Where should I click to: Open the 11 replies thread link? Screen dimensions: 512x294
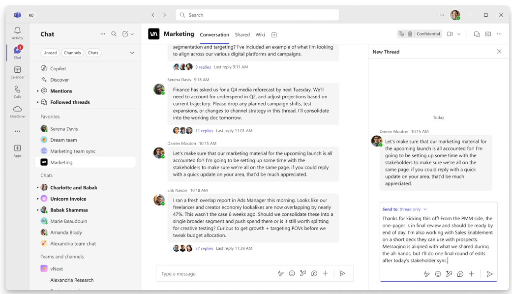click(x=204, y=130)
